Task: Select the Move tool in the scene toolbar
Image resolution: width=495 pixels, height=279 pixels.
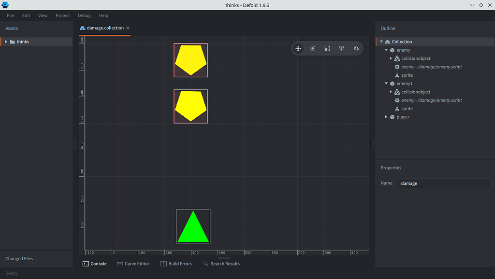Action: click(298, 48)
